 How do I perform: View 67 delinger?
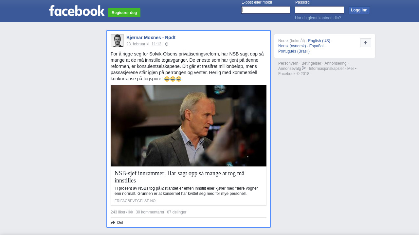pyautogui.click(x=176, y=212)
